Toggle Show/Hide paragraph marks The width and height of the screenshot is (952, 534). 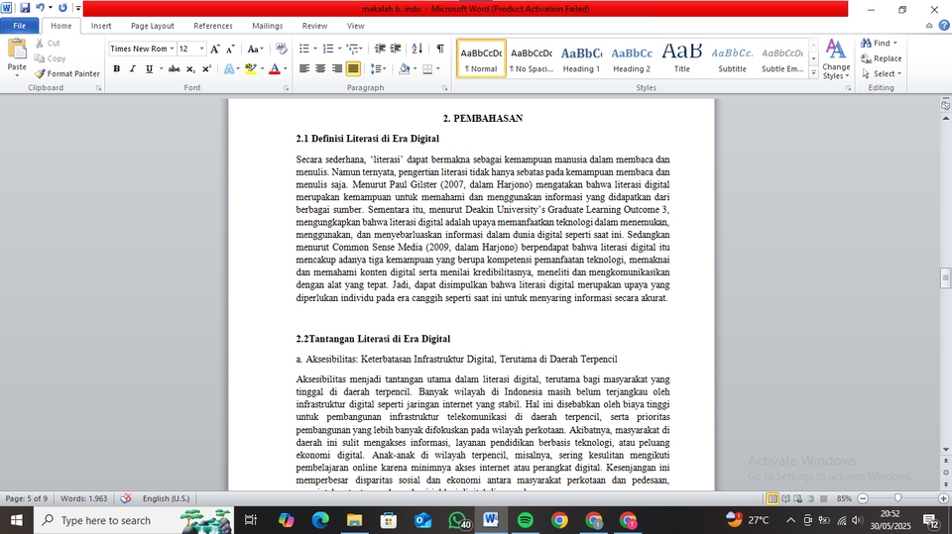coord(440,49)
